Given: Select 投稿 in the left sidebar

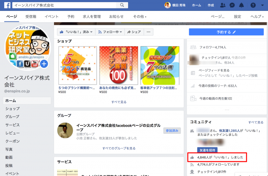Looking at the screenshot, I should tap(9, 166).
